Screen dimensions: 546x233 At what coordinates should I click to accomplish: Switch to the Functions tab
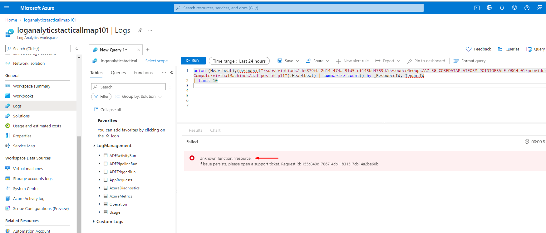click(x=143, y=73)
